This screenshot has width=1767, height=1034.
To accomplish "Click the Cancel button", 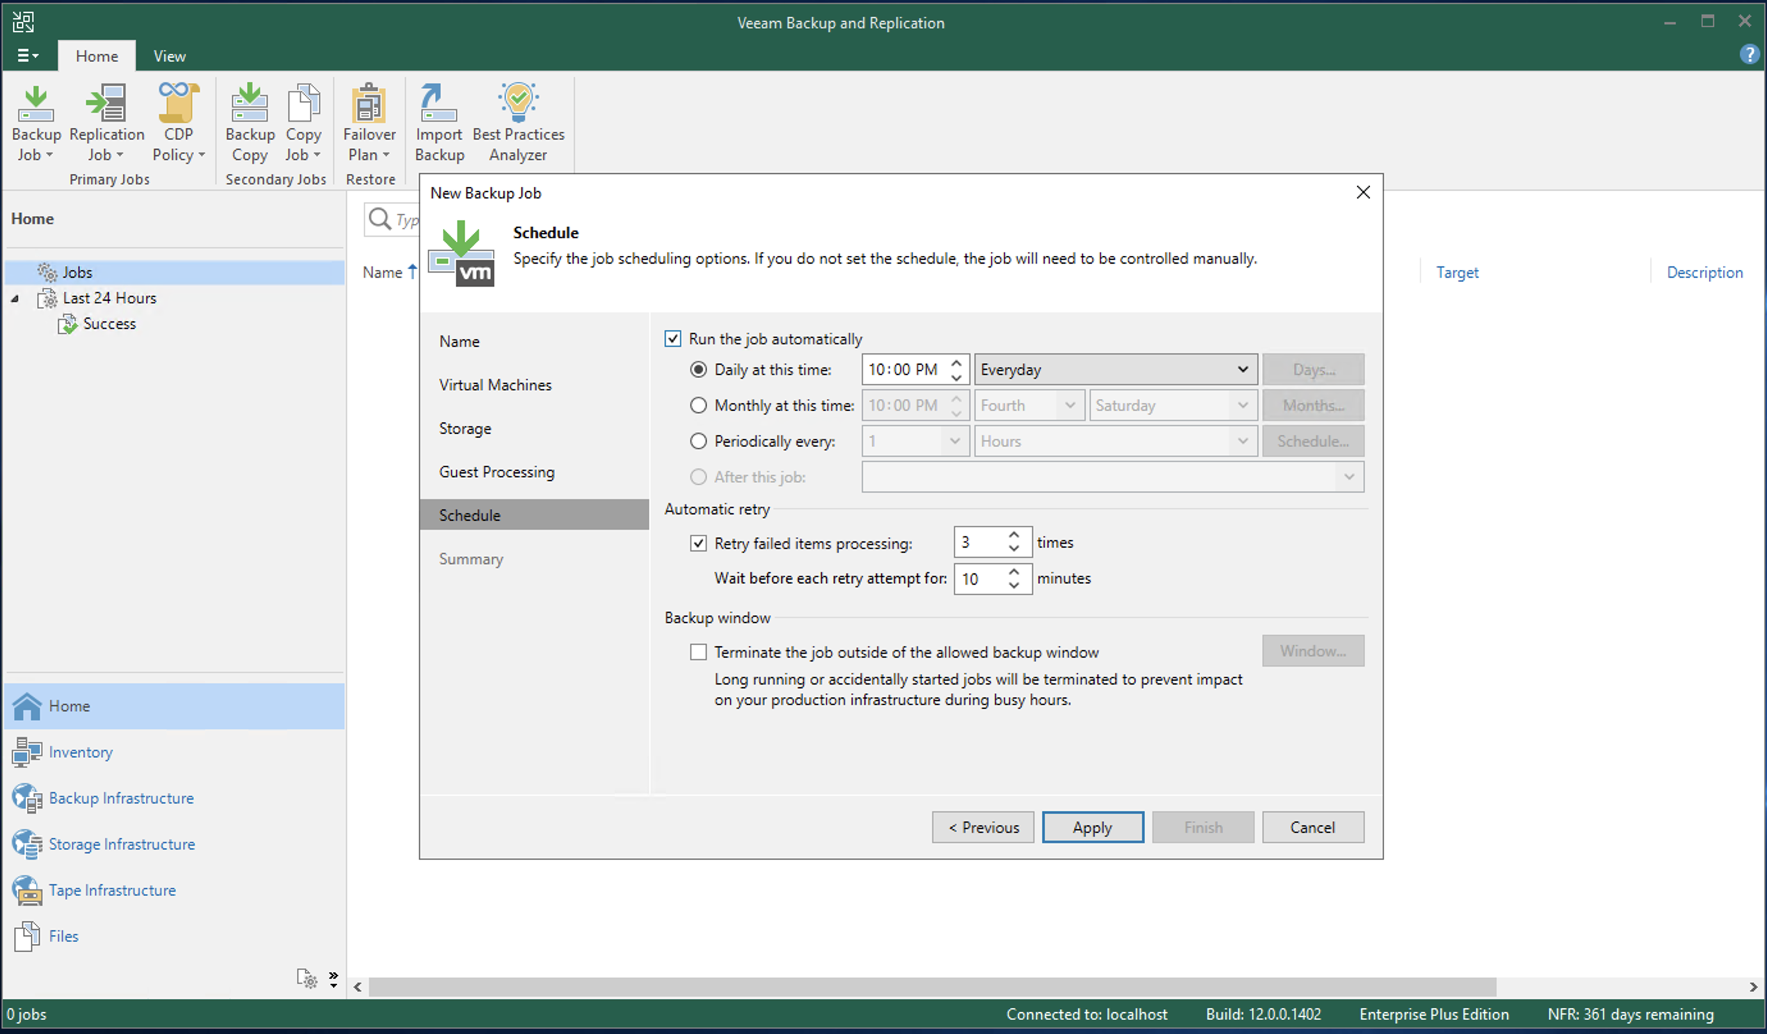I will 1312,827.
